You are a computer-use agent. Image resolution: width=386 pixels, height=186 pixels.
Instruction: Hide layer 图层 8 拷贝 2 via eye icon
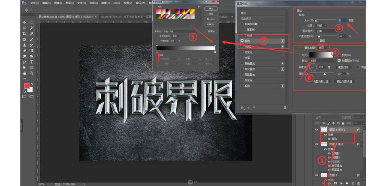pos(317,129)
